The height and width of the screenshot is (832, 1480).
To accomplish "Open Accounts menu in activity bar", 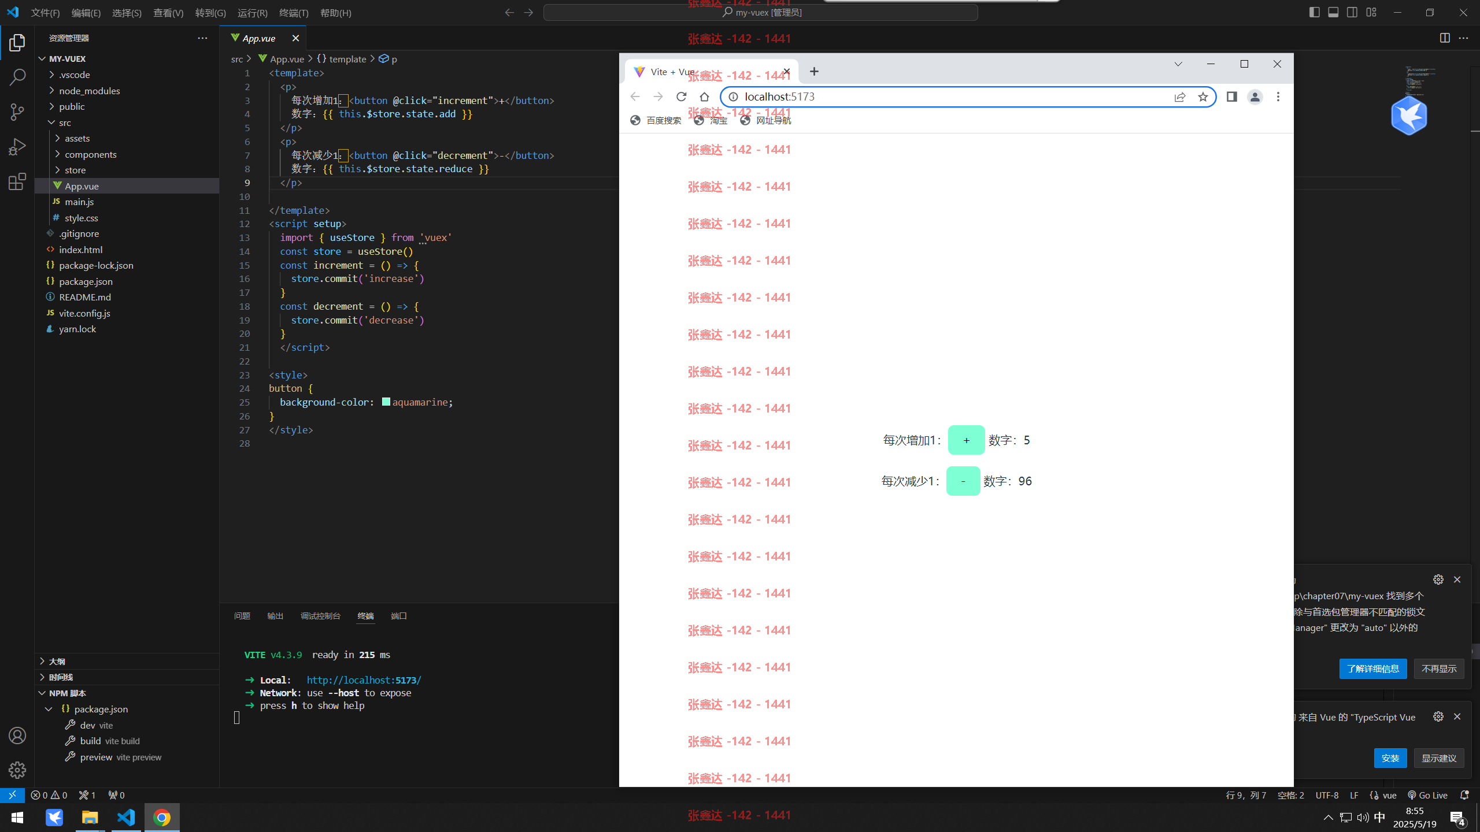I will point(17,736).
